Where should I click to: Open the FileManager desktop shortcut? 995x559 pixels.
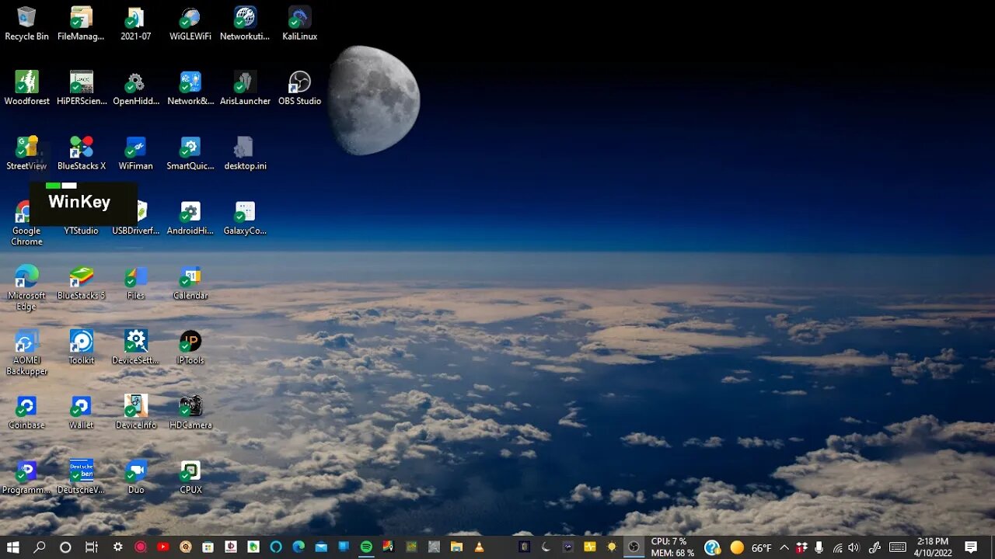tap(81, 23)
